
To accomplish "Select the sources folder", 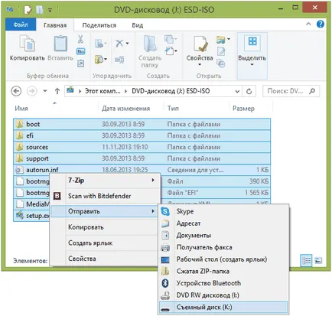I will pyautogui.click(x=142, y=147).
